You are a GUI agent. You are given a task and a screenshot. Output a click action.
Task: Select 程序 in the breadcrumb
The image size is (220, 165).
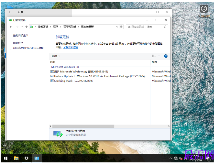56,27
